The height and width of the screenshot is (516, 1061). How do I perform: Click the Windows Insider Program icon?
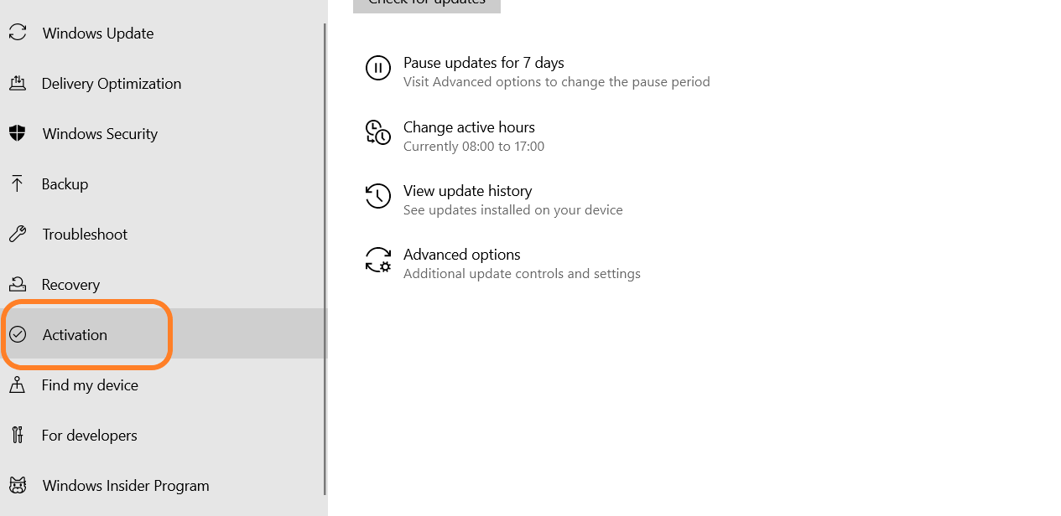pos(17,486)
